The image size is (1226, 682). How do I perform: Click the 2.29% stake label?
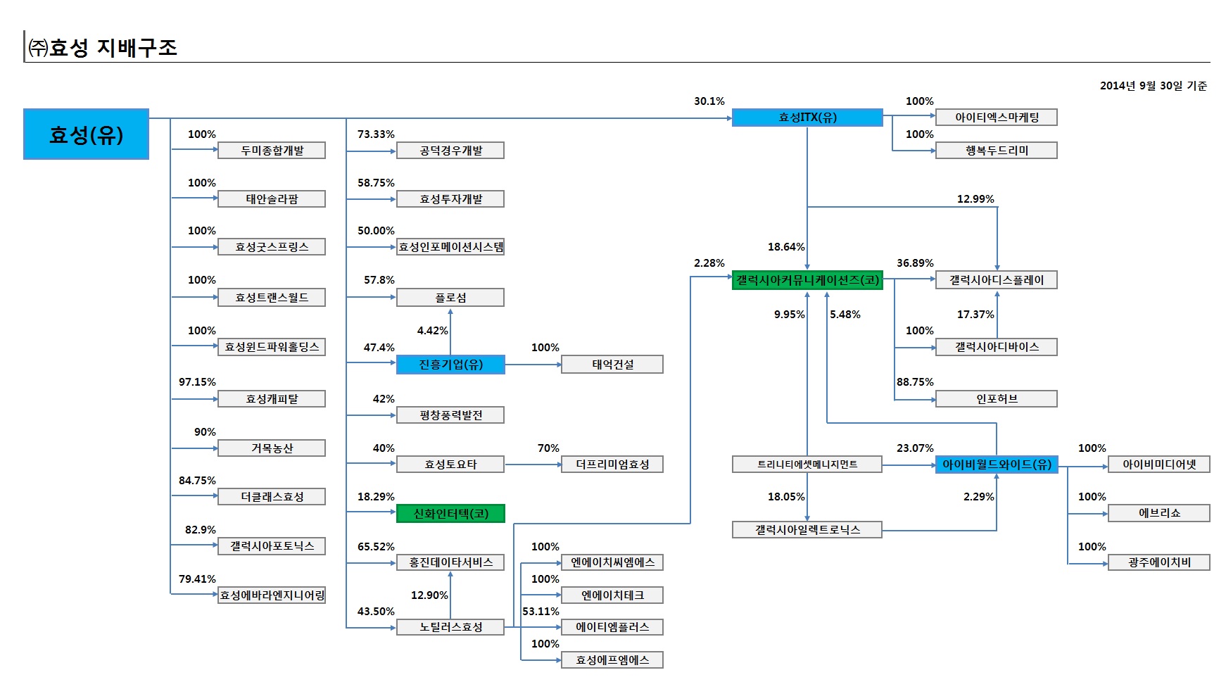[x=979, y=497]
